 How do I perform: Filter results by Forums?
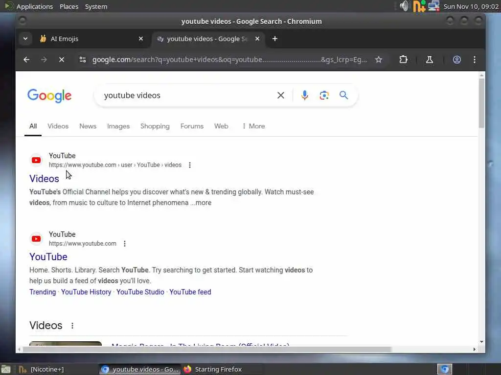tap(192, 126)
